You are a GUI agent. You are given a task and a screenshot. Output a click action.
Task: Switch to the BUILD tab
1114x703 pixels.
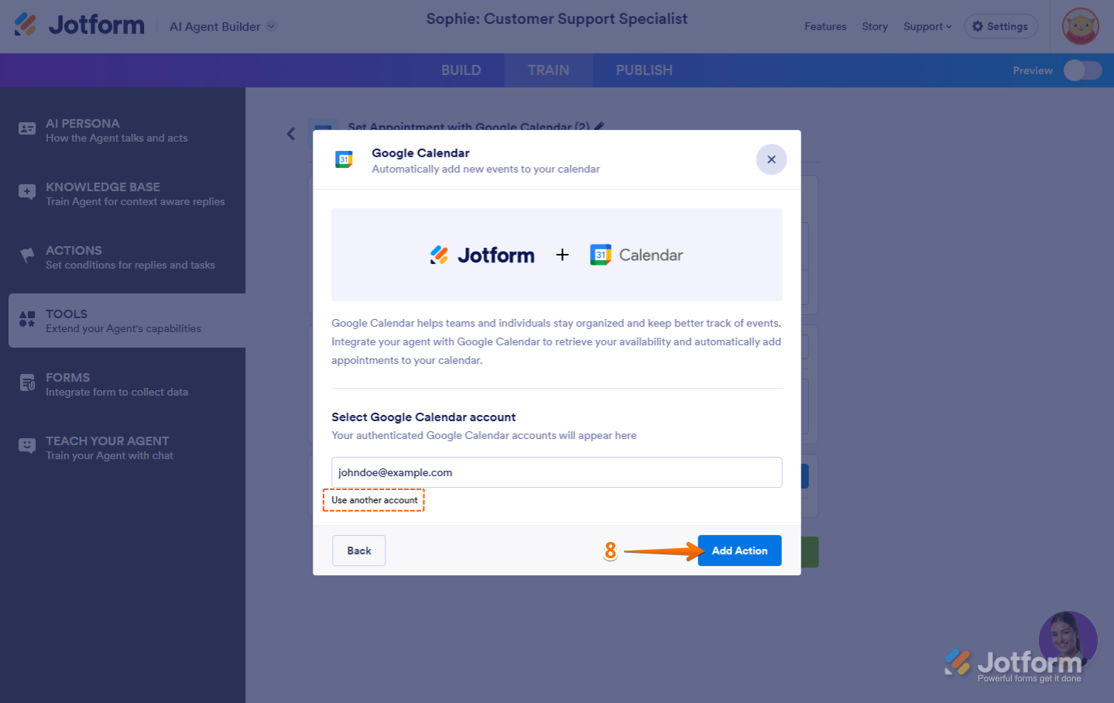(x=461, y=70)
